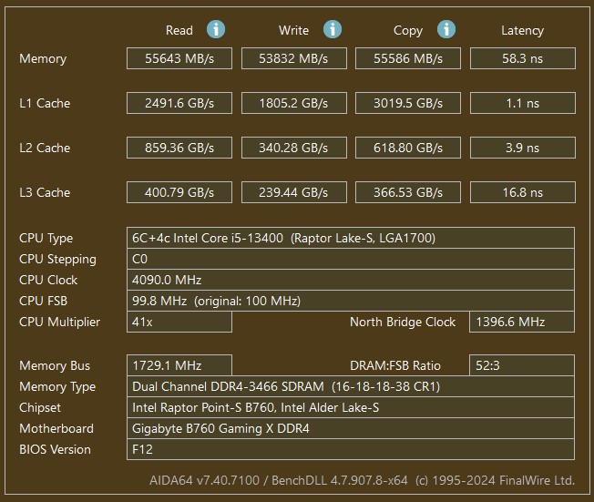
Task: Click the DRAM:FSB Ratio value 52:3
Action: click(522, 365)
